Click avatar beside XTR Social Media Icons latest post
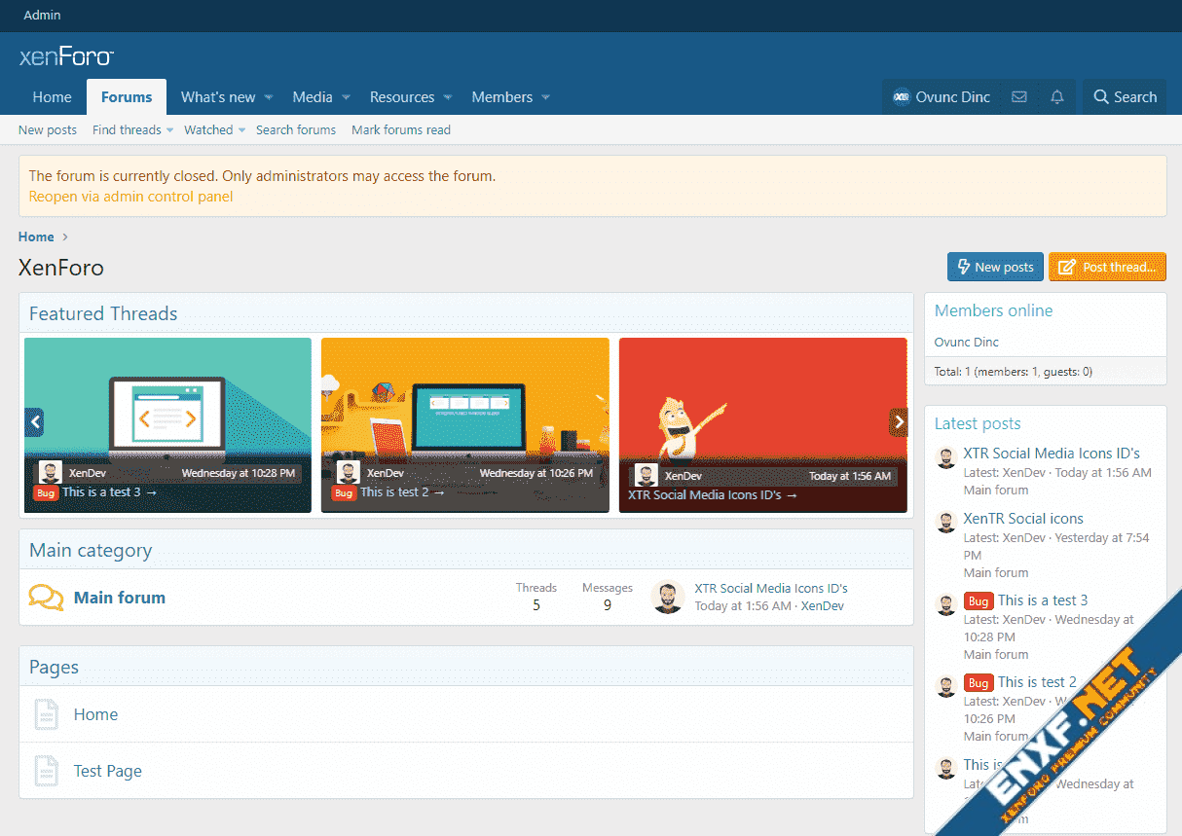Screen dimensions: 1182x836 coord(946,458)
